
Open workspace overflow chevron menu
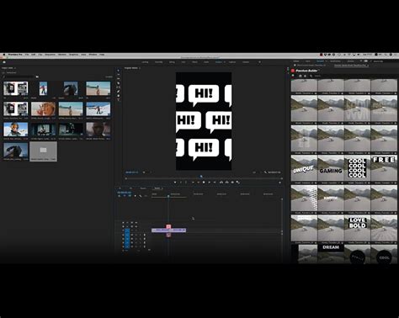coord(259,62)
